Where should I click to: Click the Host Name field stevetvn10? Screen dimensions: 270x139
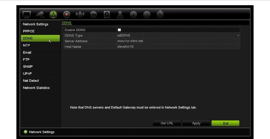[178, 46]
